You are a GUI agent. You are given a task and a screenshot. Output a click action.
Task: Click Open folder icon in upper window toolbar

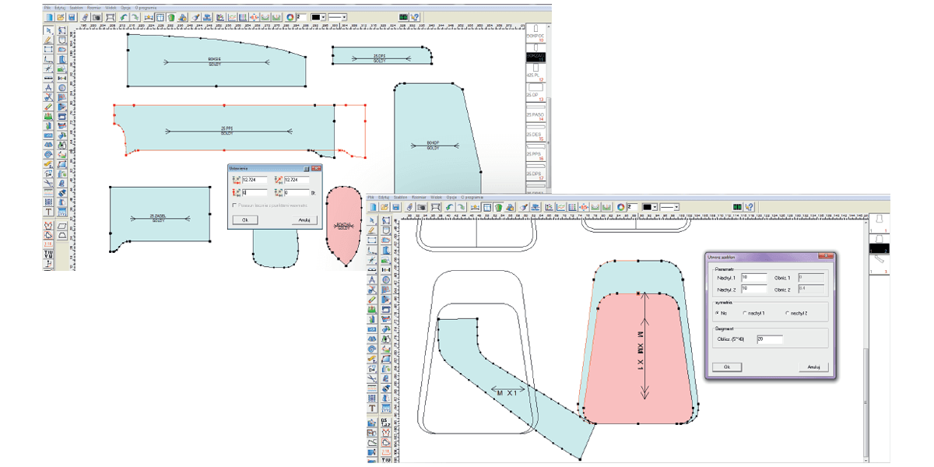(60, 16)
